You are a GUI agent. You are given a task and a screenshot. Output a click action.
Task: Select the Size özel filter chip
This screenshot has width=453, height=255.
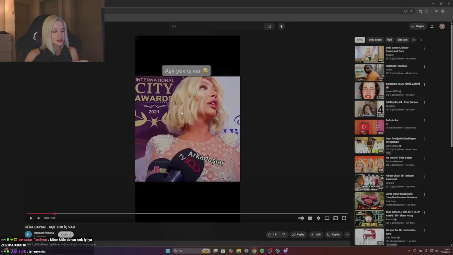(403, 40)
